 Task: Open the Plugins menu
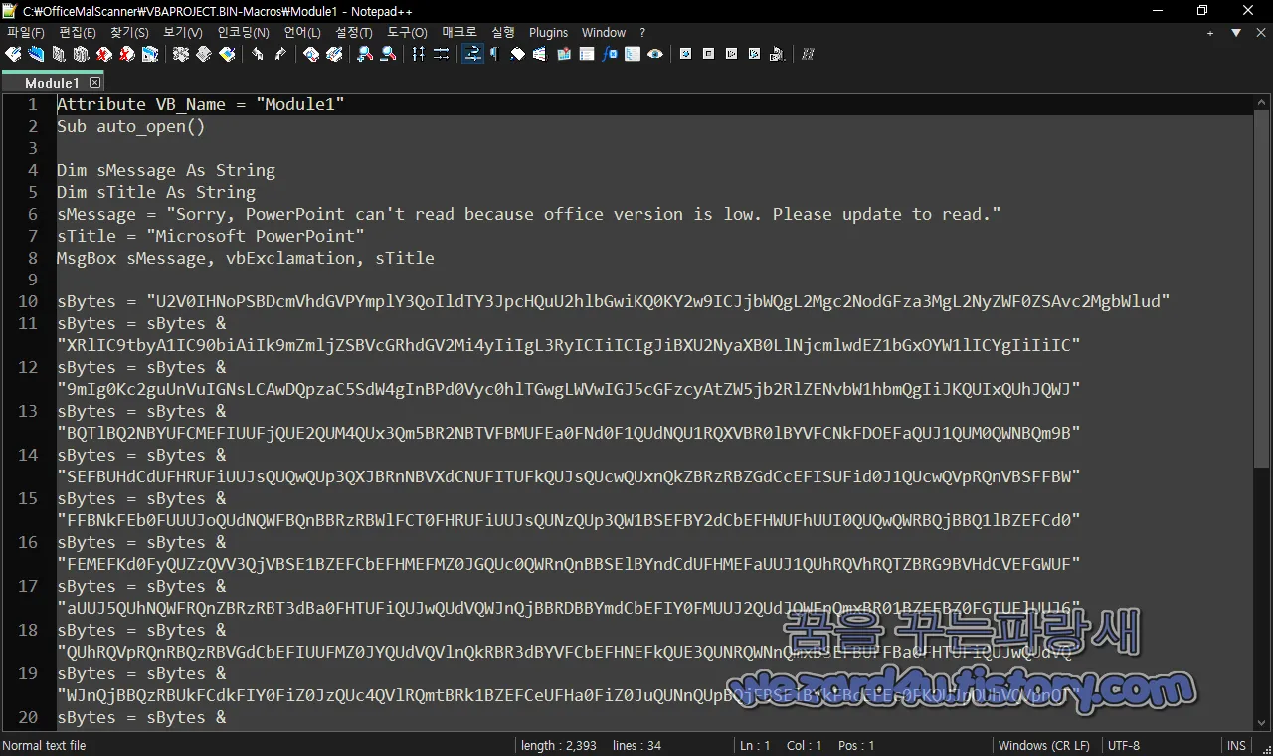[549, 33]
